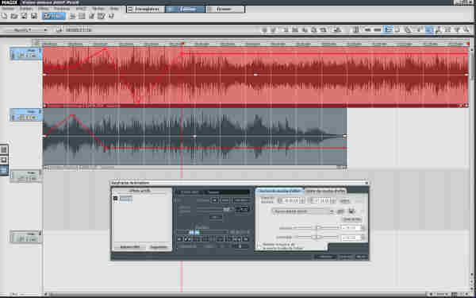
Task: Select the second track header beside the gray clip
Action: tap(26, 114)
